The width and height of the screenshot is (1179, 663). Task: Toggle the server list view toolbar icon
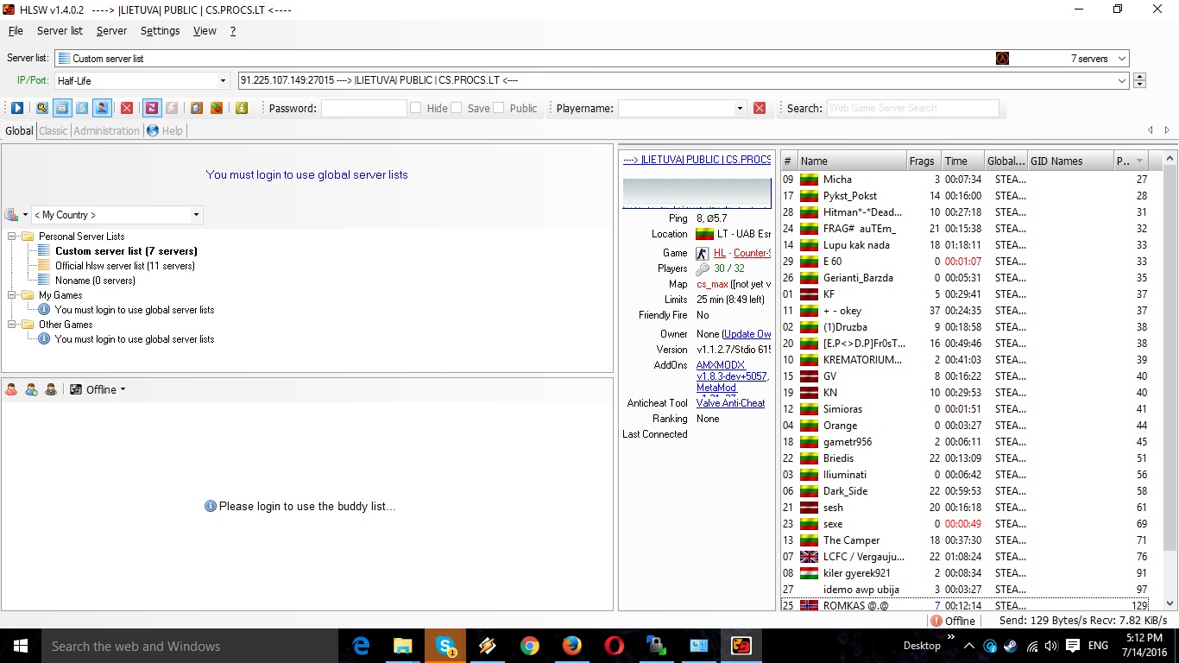tap(61, 108)
